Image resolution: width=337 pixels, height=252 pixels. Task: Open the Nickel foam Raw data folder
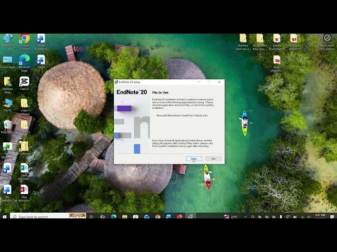(260, 42)
